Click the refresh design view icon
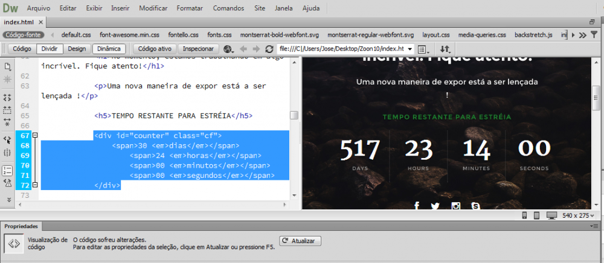 pyautogui.click(x=269, y=49)
